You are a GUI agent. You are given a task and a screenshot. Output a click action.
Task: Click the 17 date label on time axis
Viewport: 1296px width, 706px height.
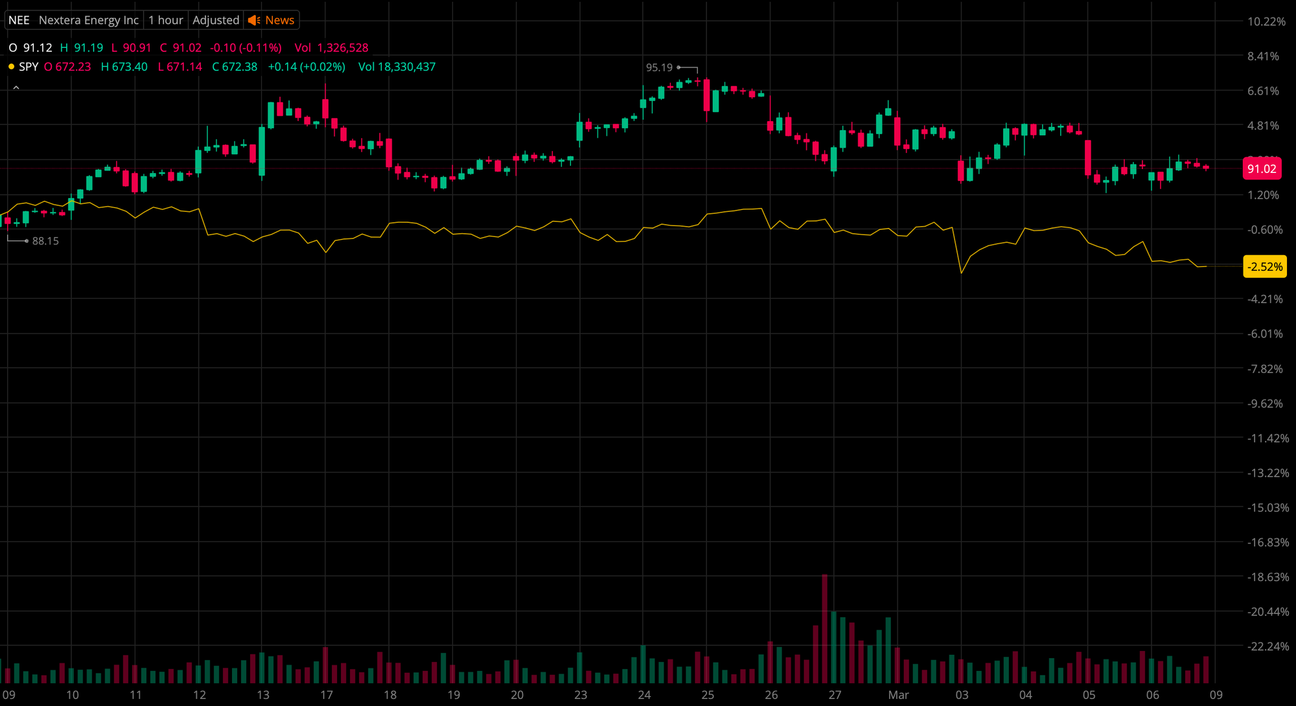coord(326,695)
